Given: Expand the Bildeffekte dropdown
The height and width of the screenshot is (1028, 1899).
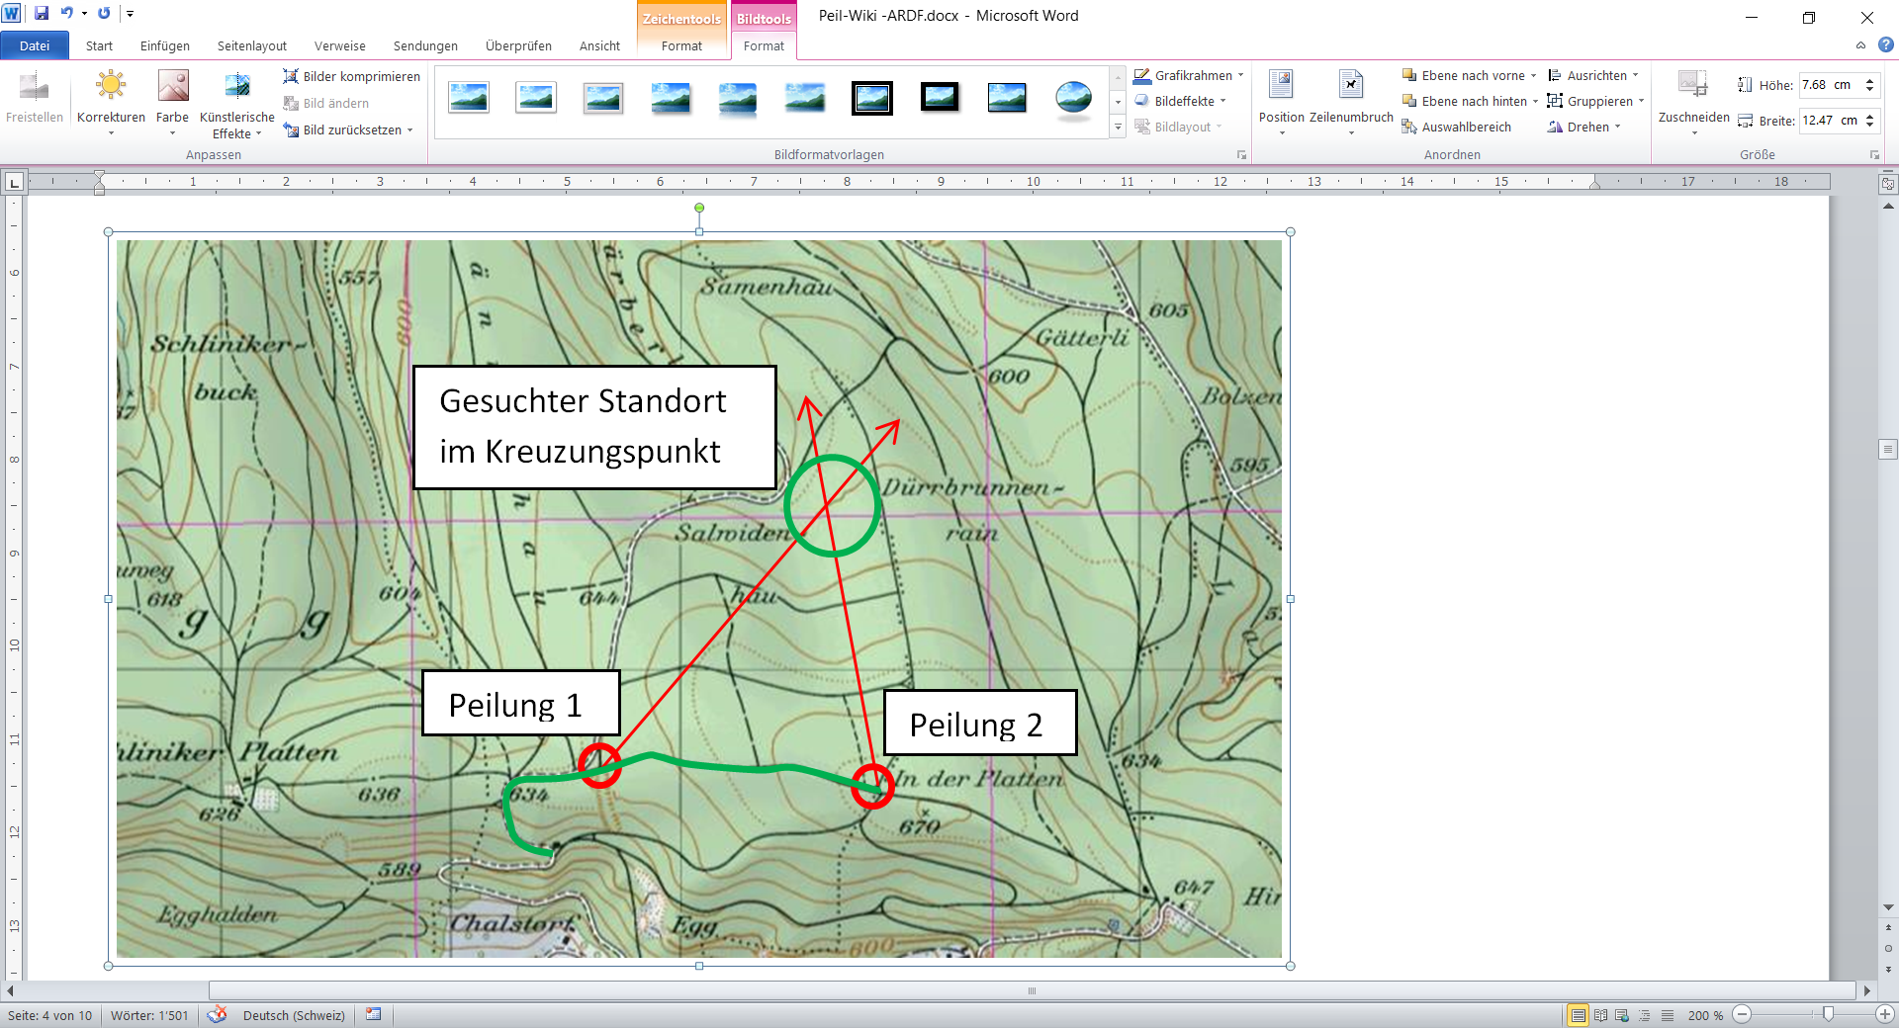Looking at the screenshot, I should pos(1181,101).
